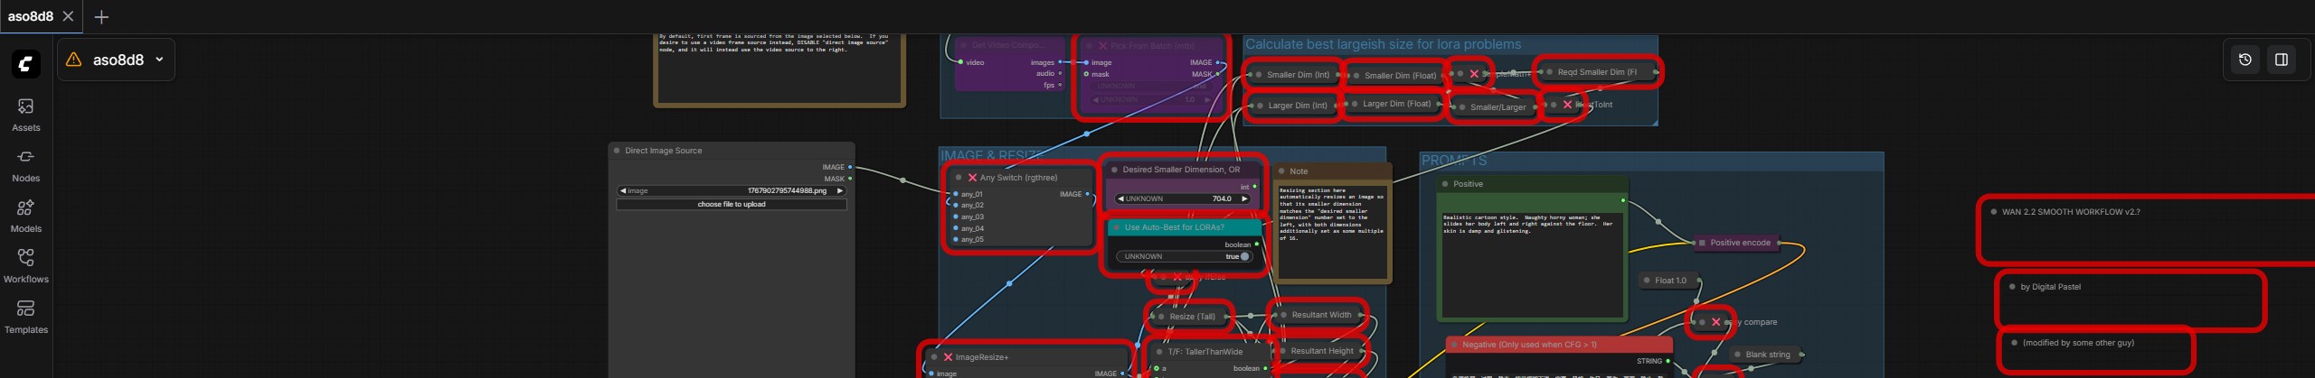Screen dimensions: 2315x378
Task: Click the IMAGE & RESIZE group title
Action: (993, 155)
